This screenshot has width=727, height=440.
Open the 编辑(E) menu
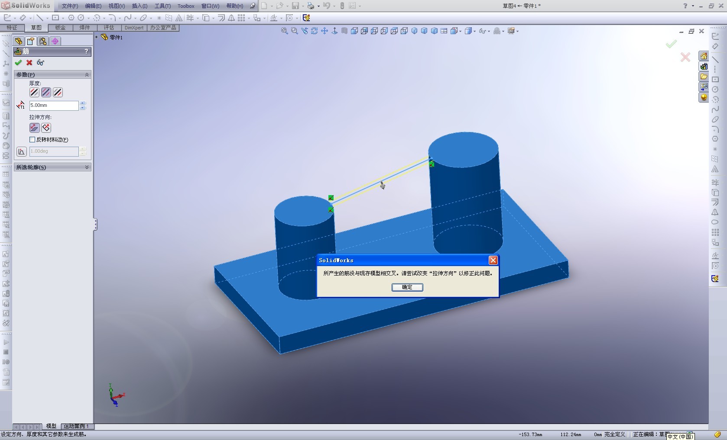point(93,6)
